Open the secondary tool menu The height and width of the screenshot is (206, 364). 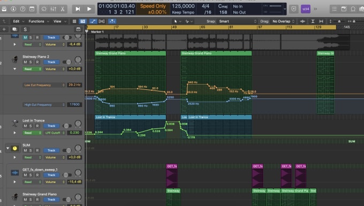click(189, 21)
